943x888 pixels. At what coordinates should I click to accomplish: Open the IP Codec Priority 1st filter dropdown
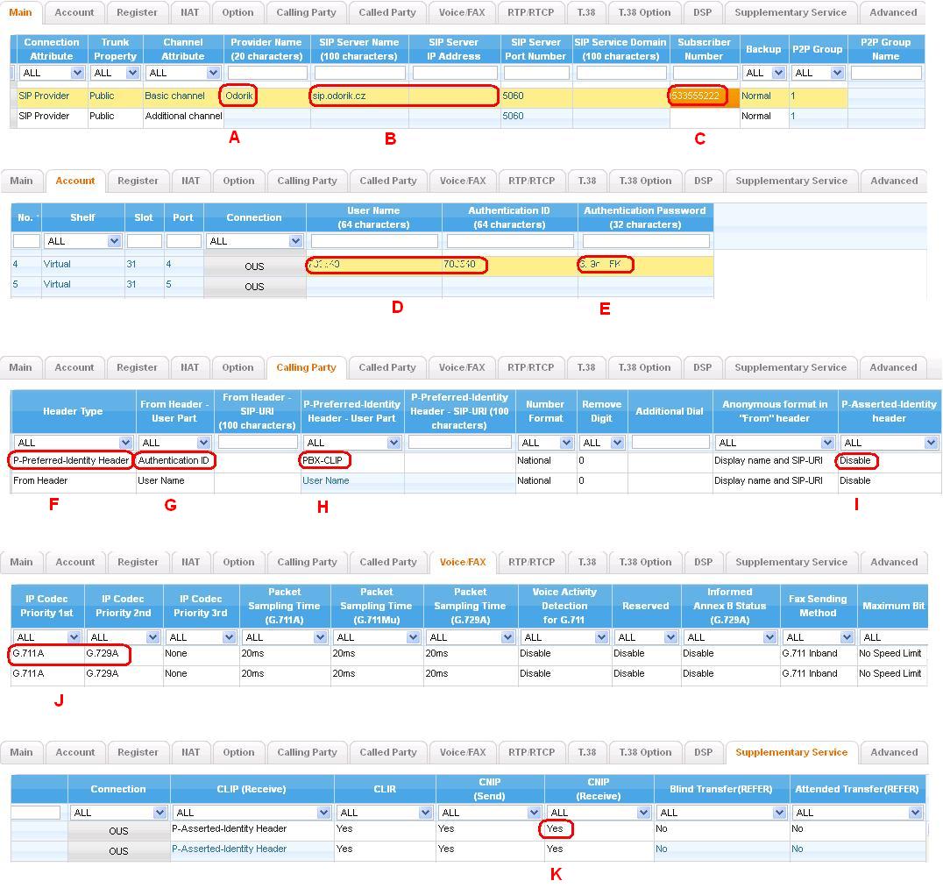point(46,637)
